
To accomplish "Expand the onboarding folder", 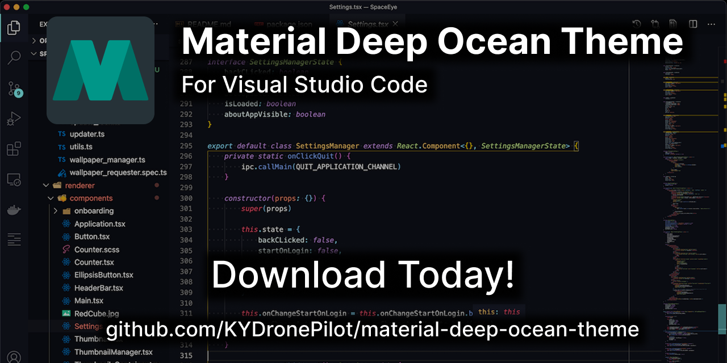I will 55,211.
